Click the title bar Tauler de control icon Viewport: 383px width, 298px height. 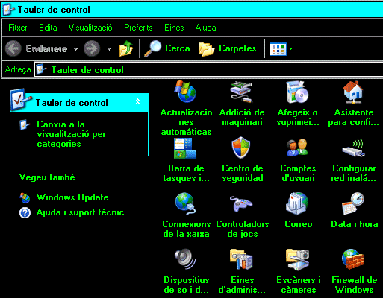click(x=8, y=10)
